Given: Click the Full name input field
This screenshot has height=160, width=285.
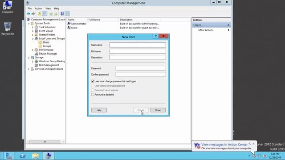Looking at the screenshot, I should pyautogui.click(x=138, y=51).
